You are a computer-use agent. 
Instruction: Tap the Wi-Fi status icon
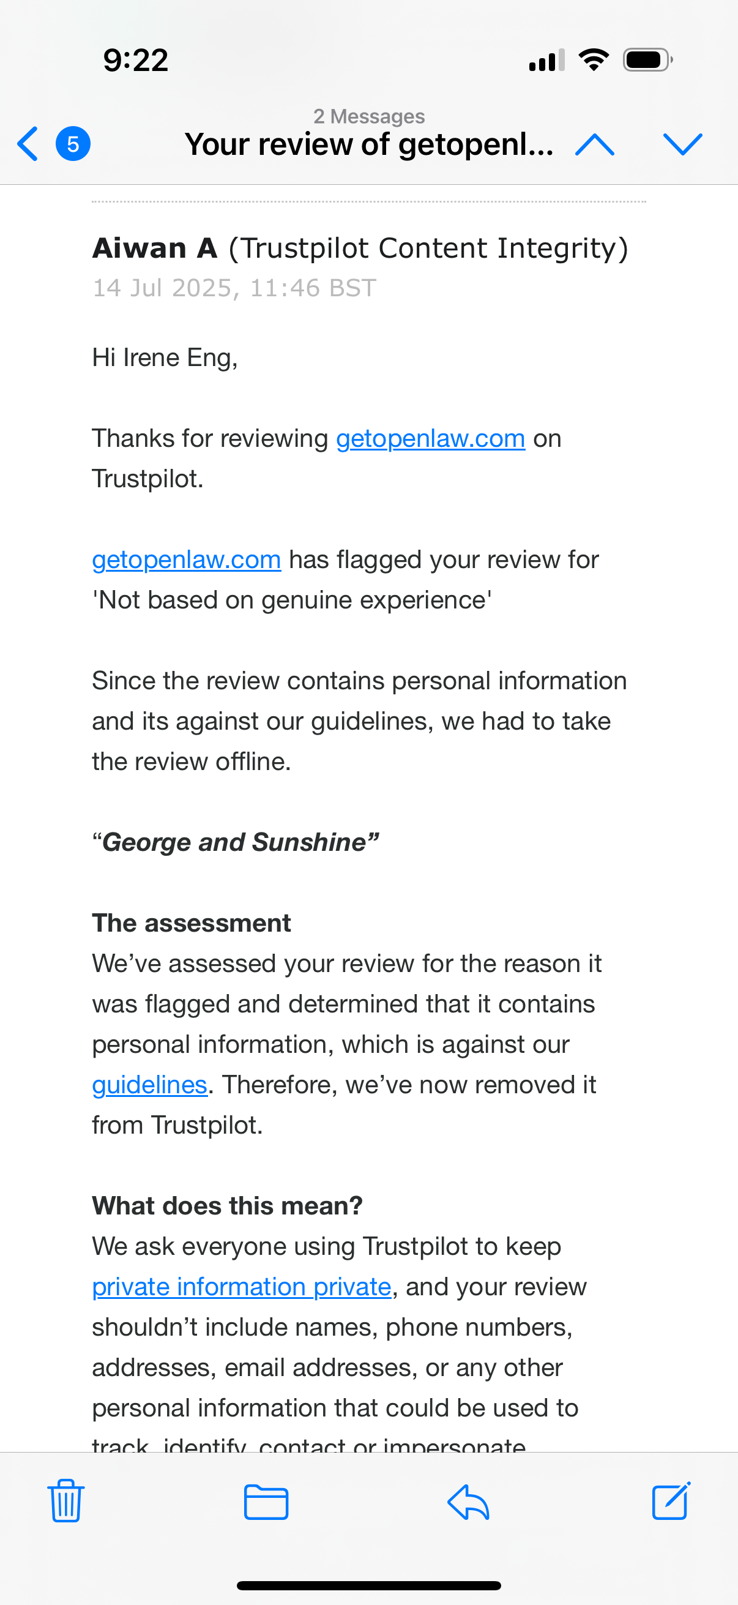(594, 60)
